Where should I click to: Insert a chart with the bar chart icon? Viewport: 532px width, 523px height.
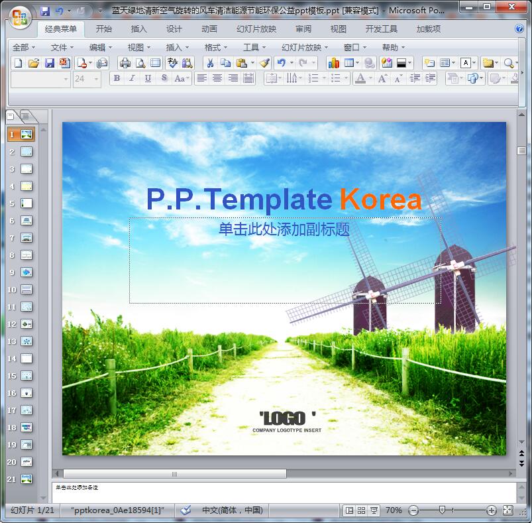[333, 63]
